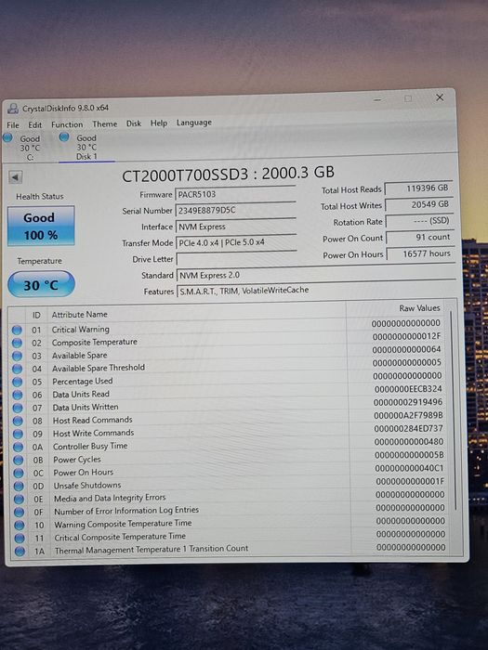The width and height of the screenshot is (488, 650).
Task: Select the Critical Warning attribute name
Action: point(81,330)
